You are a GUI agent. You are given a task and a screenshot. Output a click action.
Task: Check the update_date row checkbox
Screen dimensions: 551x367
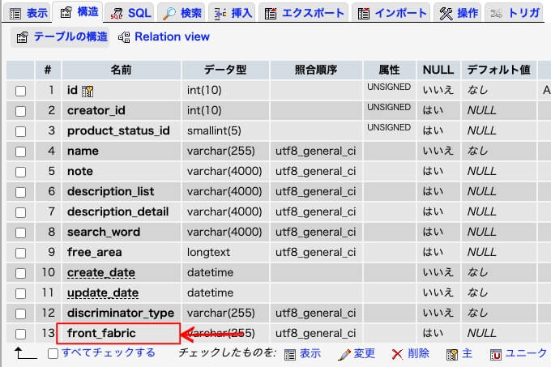point(21,293)
